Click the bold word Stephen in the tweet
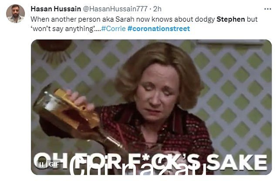The width and height of the screenshot is (276, 181). [x=231, y=19]
